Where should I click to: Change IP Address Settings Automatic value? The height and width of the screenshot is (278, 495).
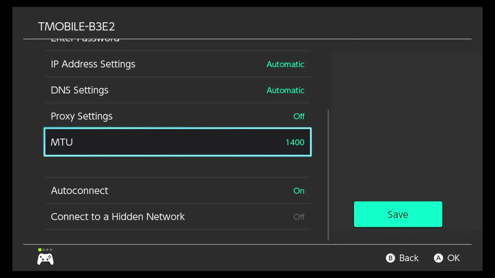tap(285, 64)
